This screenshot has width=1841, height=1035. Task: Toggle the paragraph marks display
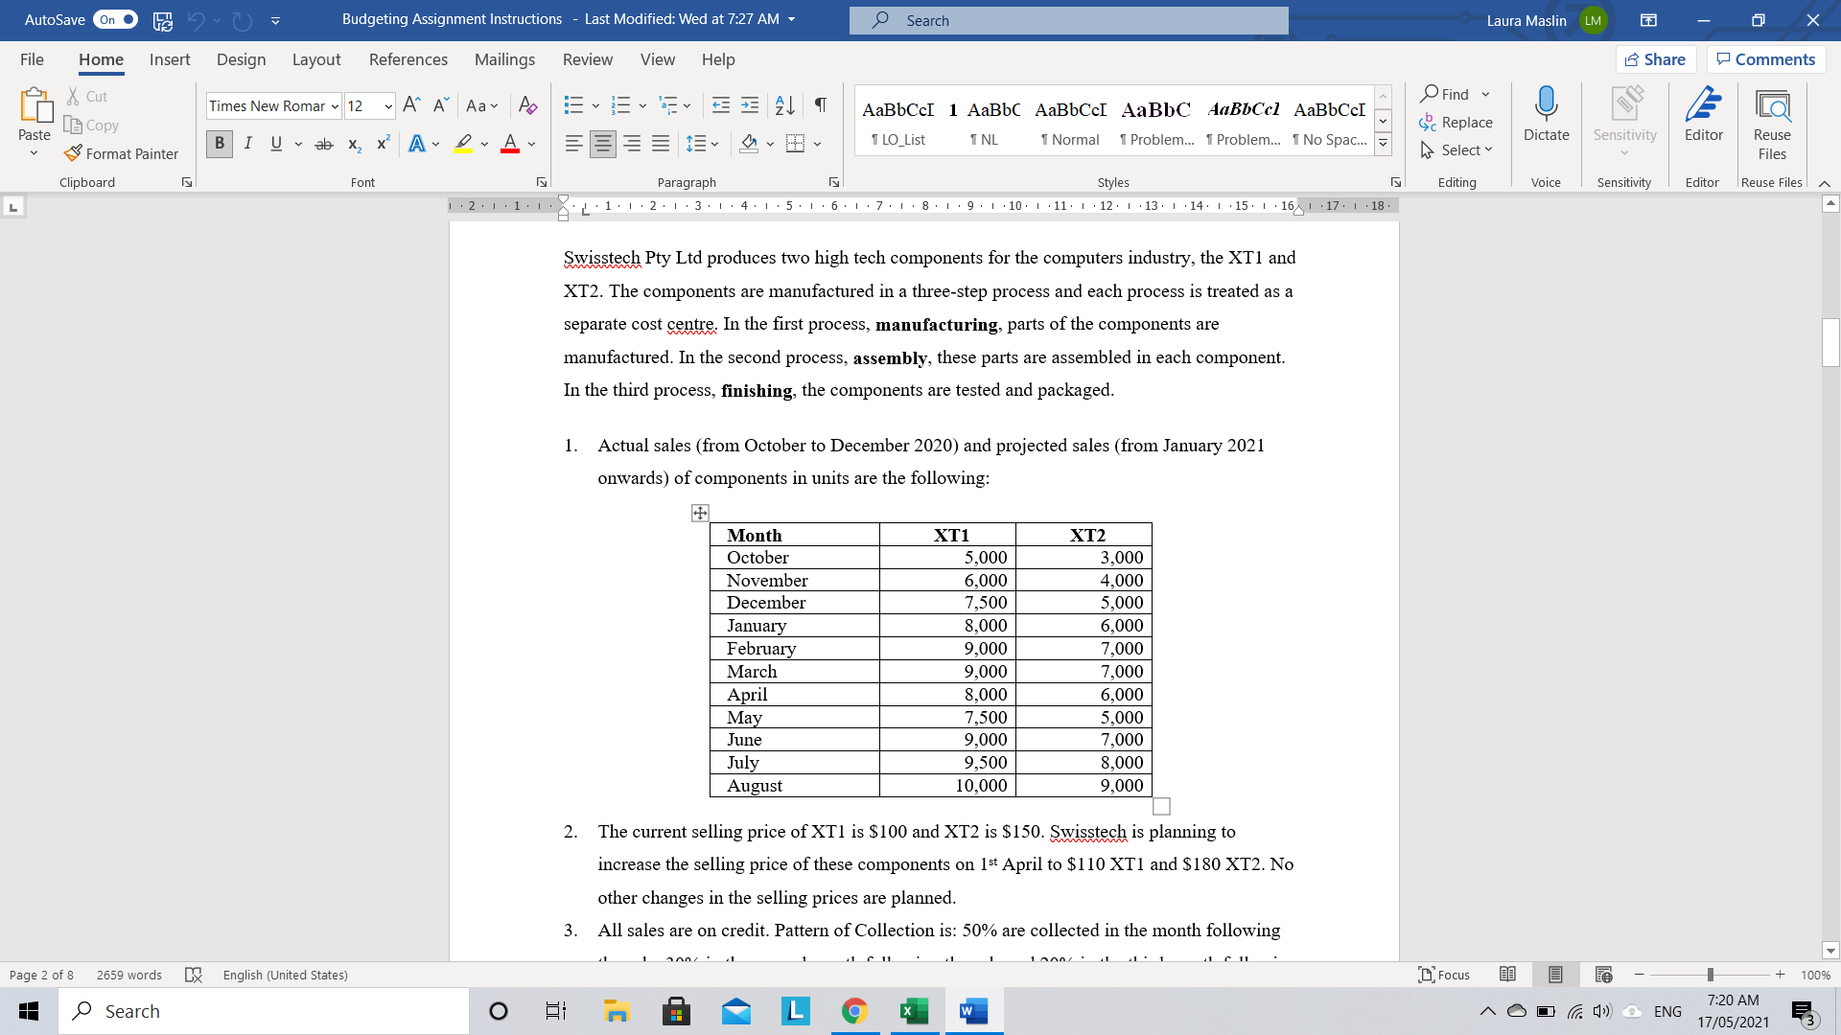tap(819, 104)
